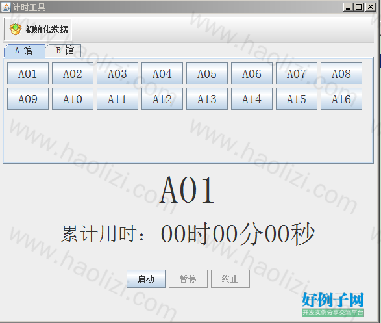Switch to the B 馆 tab
Viewport: 381px width, 323px height.
[x=65, y=50]
